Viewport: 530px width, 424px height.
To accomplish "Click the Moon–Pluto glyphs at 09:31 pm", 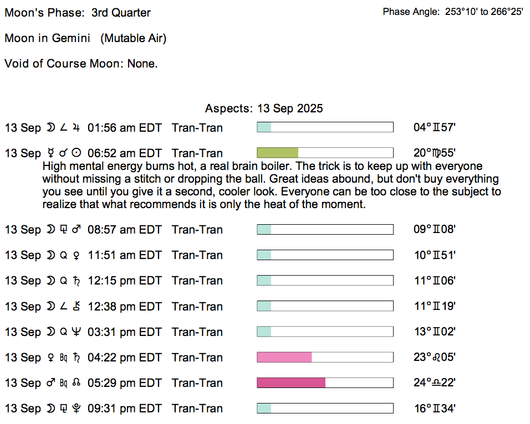I will point(64,409).
